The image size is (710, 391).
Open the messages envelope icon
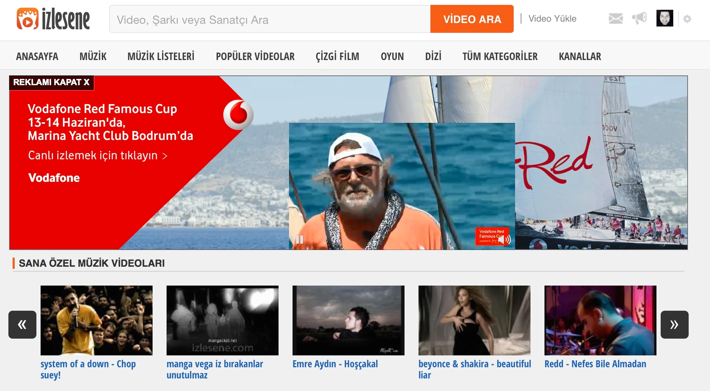[x=616, y=19]
